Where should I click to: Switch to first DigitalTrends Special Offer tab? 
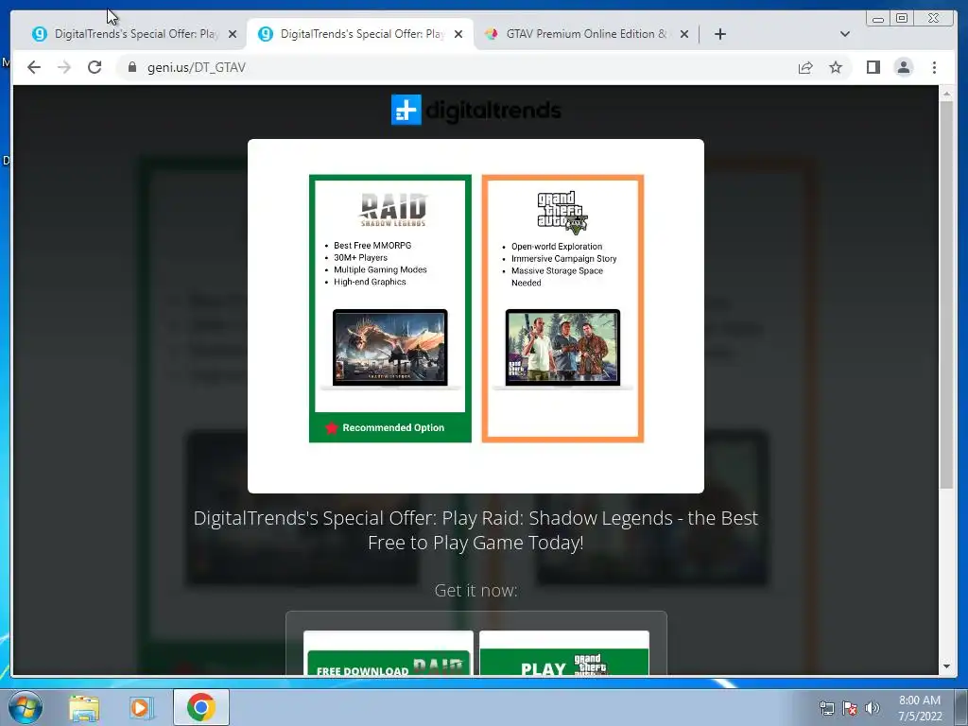(134, 34)
